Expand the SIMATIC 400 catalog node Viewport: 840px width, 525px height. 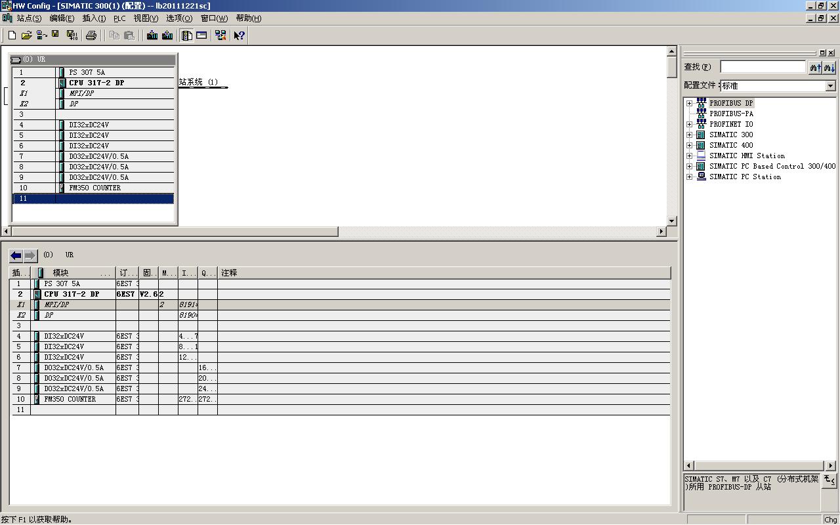point(689,145)
